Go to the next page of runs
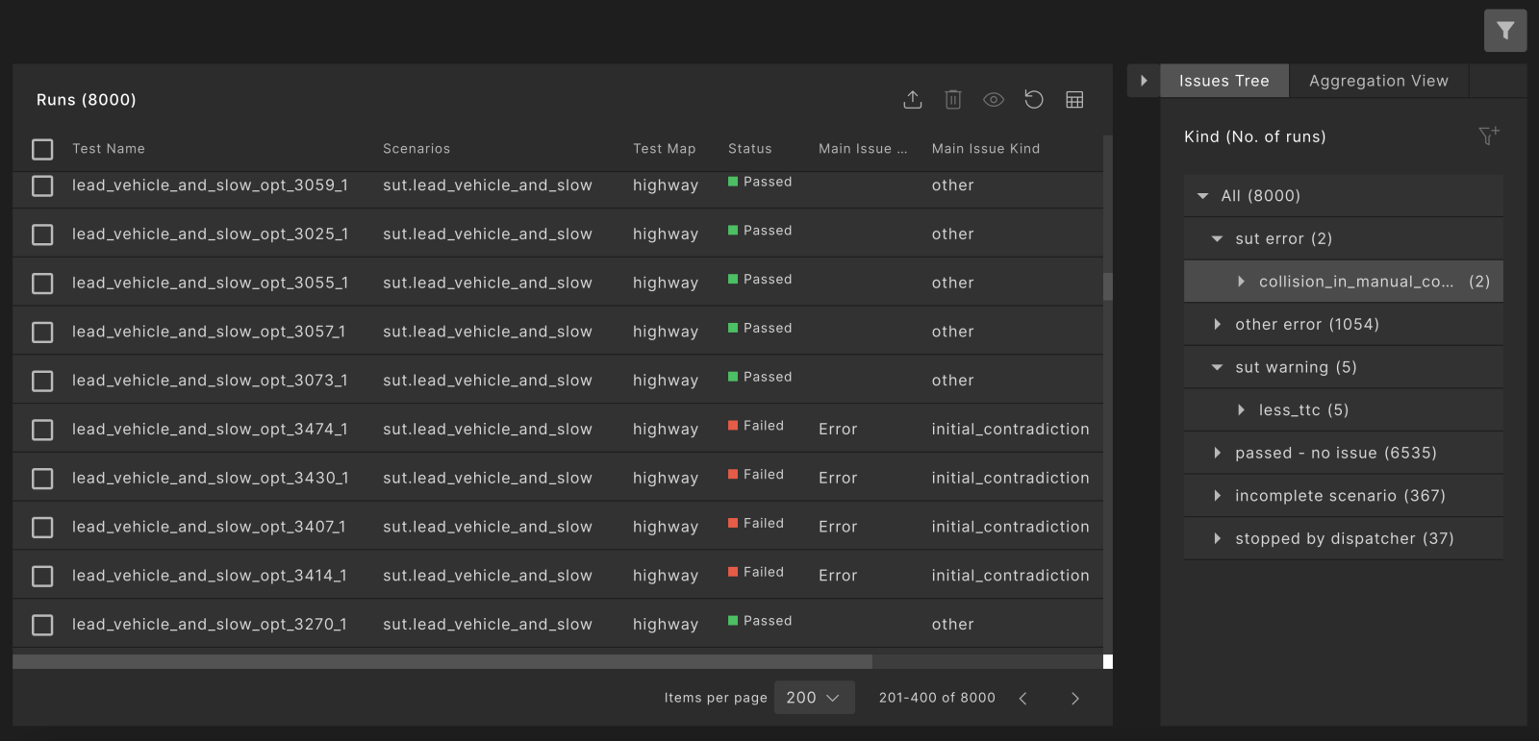 click(1074, 699)
